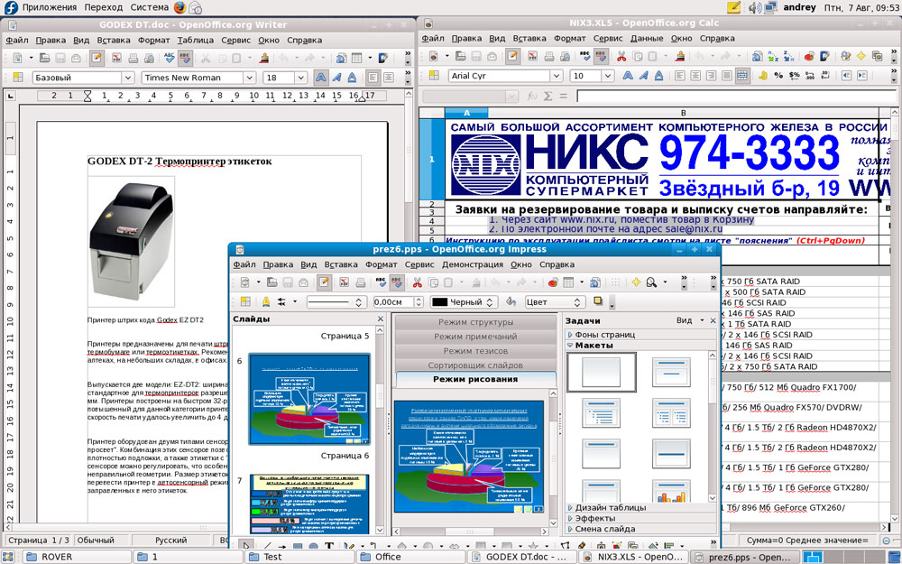Toggle Italic in Writer formatting bar
Screen dimensions: 902x564
coord(336,77)
